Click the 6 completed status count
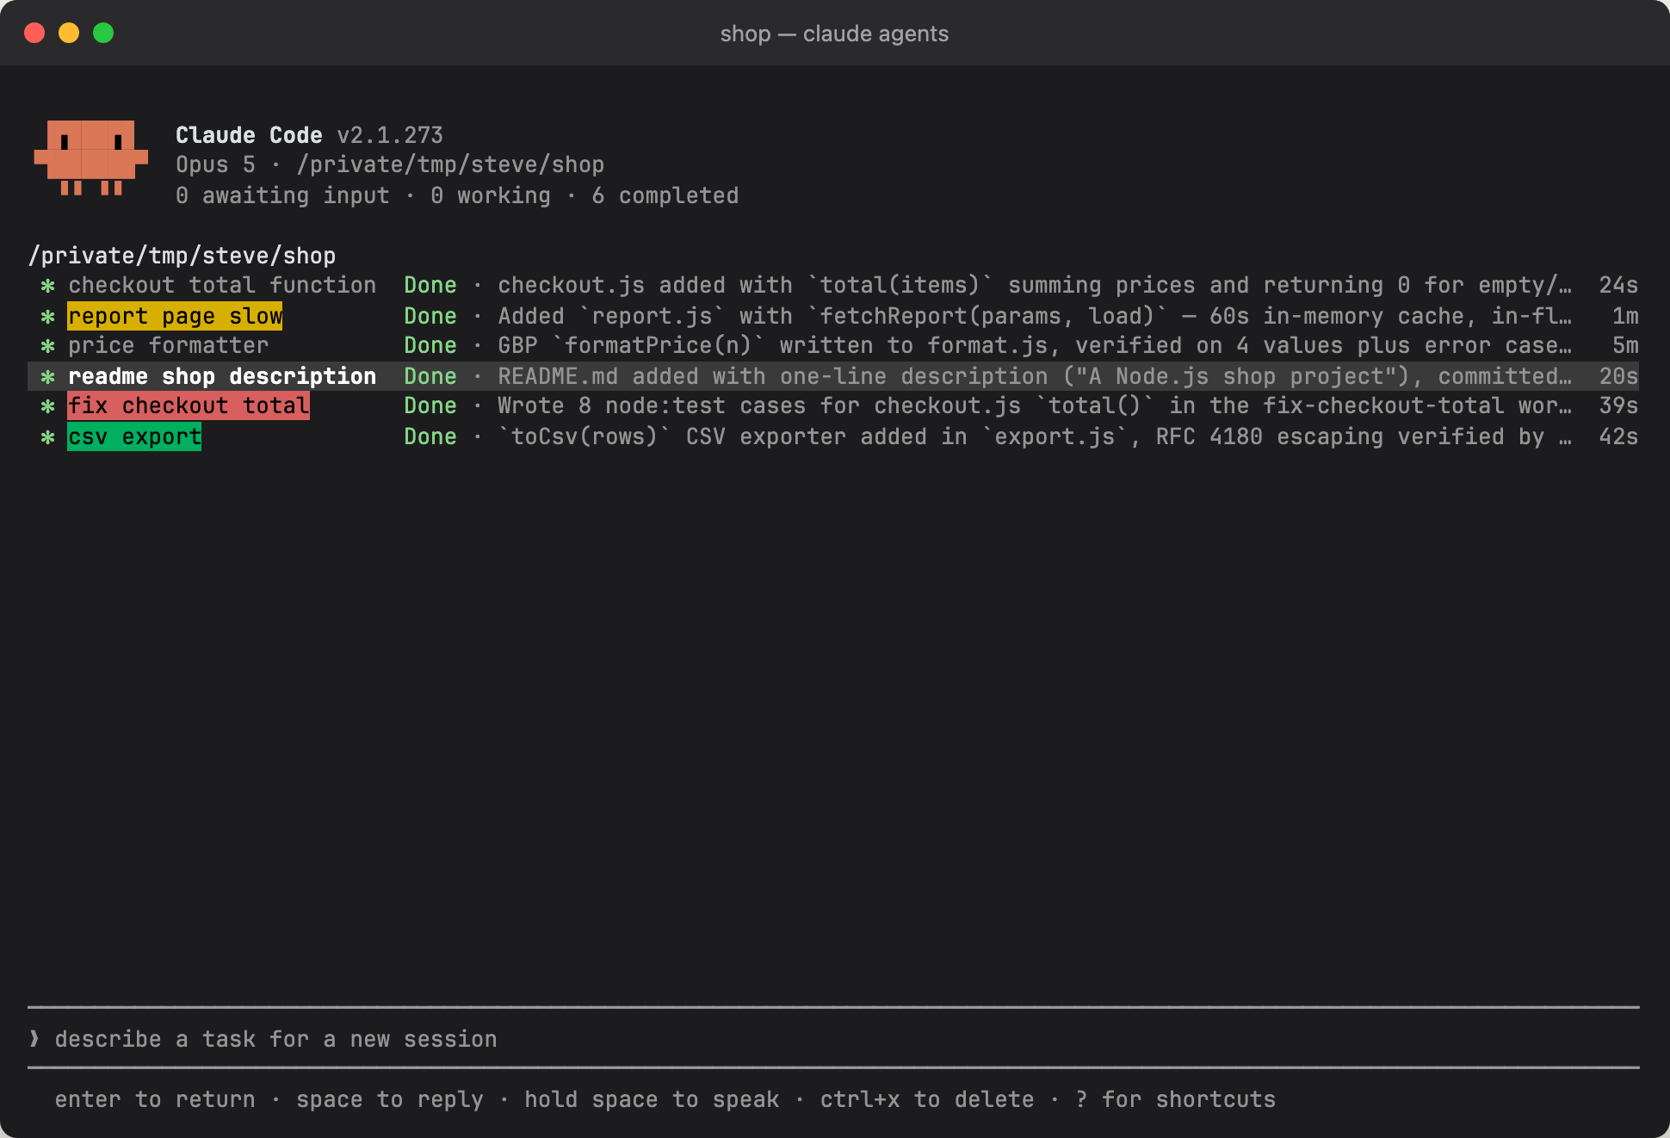 coord(665,196)
